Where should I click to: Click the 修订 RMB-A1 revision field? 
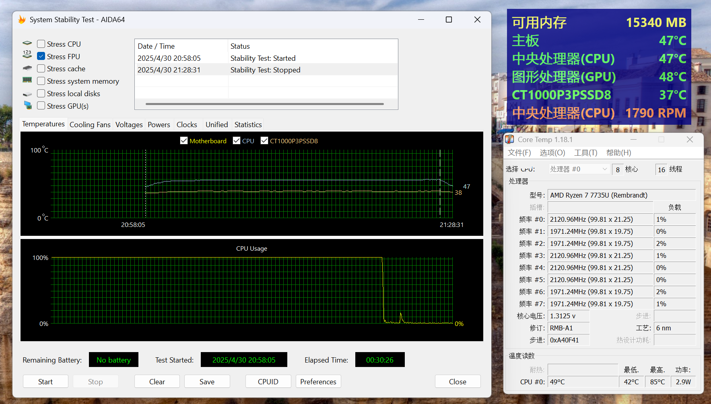[x=569, y=328]
